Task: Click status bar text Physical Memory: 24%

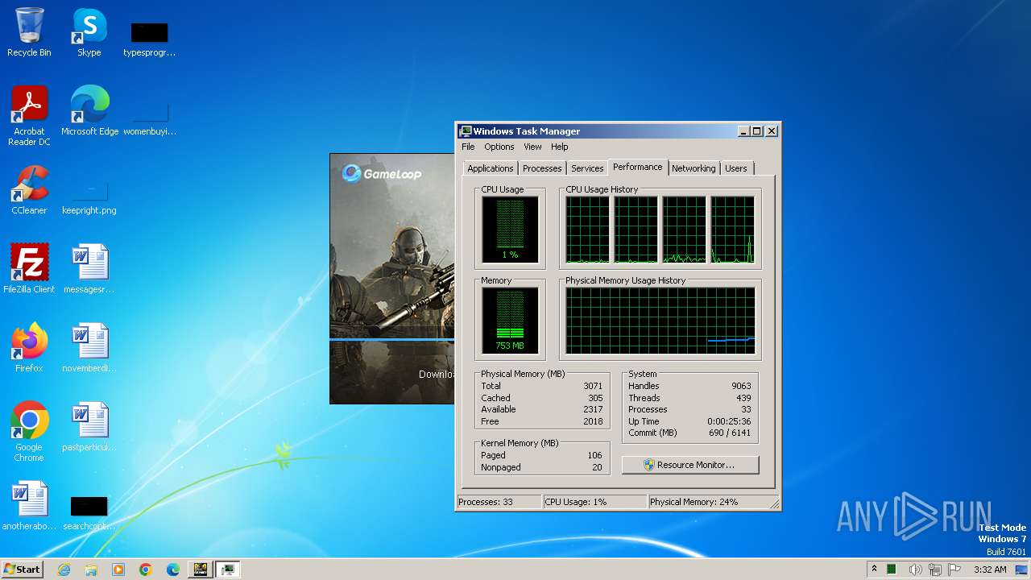Action: pos(694,502)
